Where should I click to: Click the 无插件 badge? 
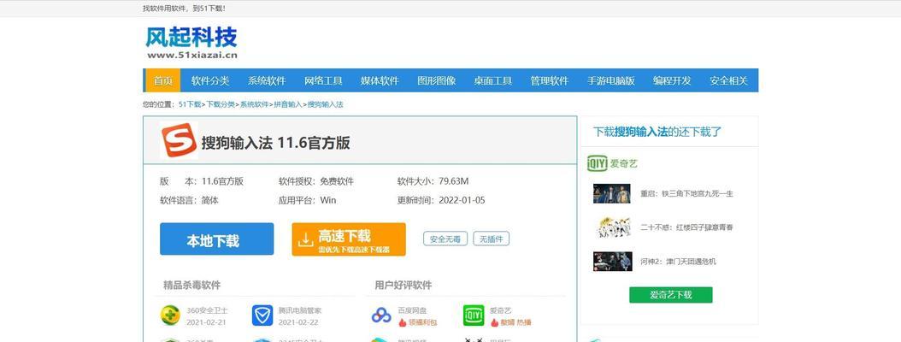[492, 239]
